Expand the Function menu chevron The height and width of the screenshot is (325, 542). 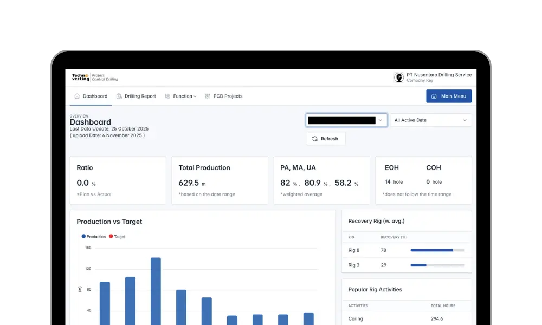coord(195,96)
